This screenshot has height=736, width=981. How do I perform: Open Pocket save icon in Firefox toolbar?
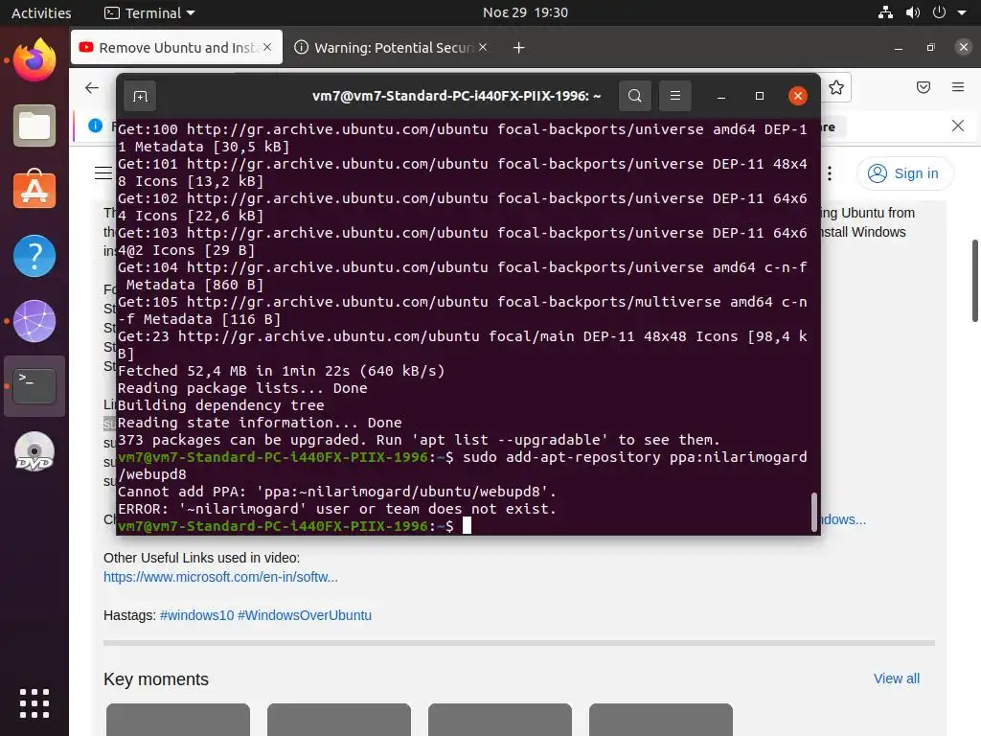[x=923, y=87]
